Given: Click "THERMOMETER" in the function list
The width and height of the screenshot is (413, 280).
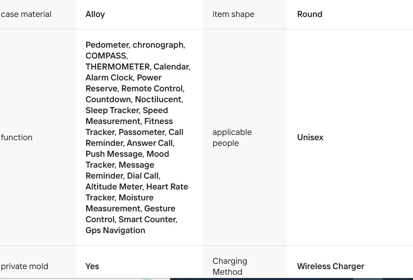Looking at the screenshot, I should [117, 67].
